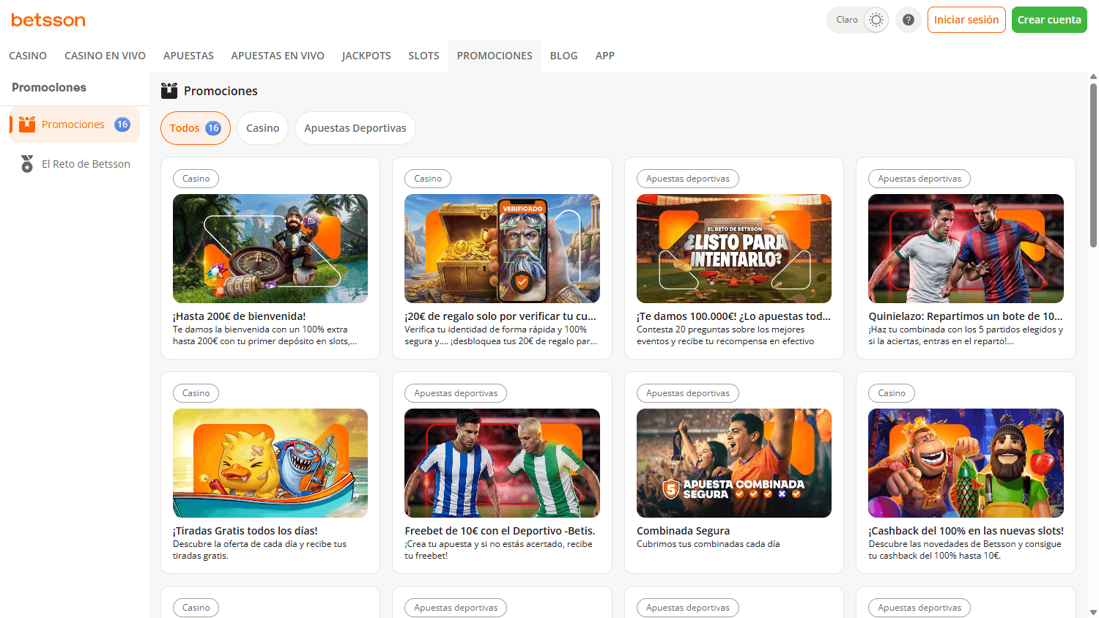Click the scrollbar down arrow

pos(1093,612)
